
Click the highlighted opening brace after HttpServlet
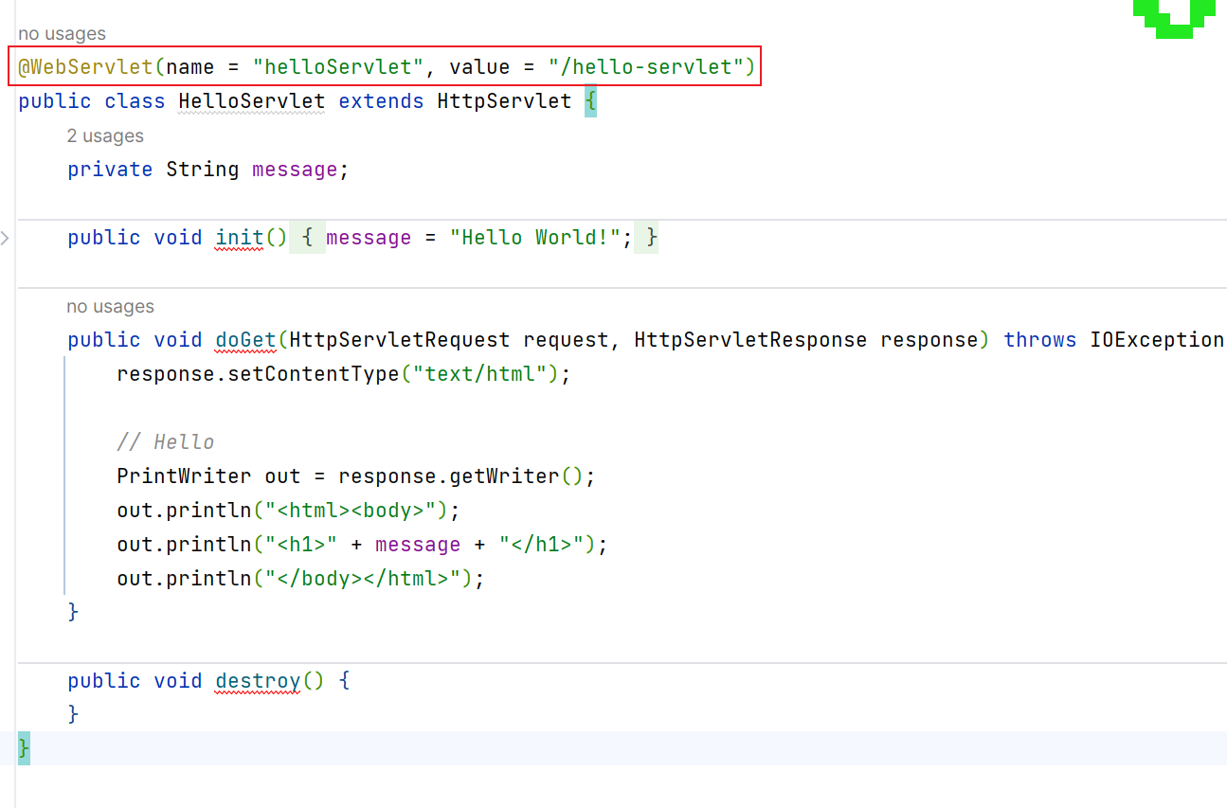coord(590,101)
